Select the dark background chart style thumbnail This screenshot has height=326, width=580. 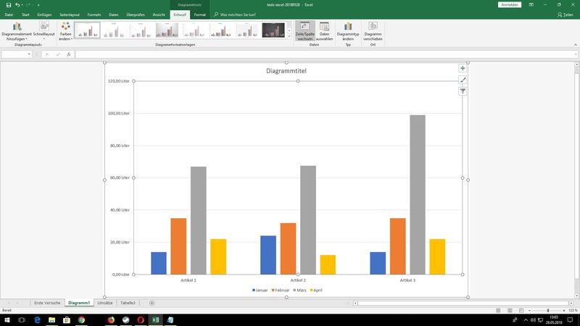tap(273, 30)
